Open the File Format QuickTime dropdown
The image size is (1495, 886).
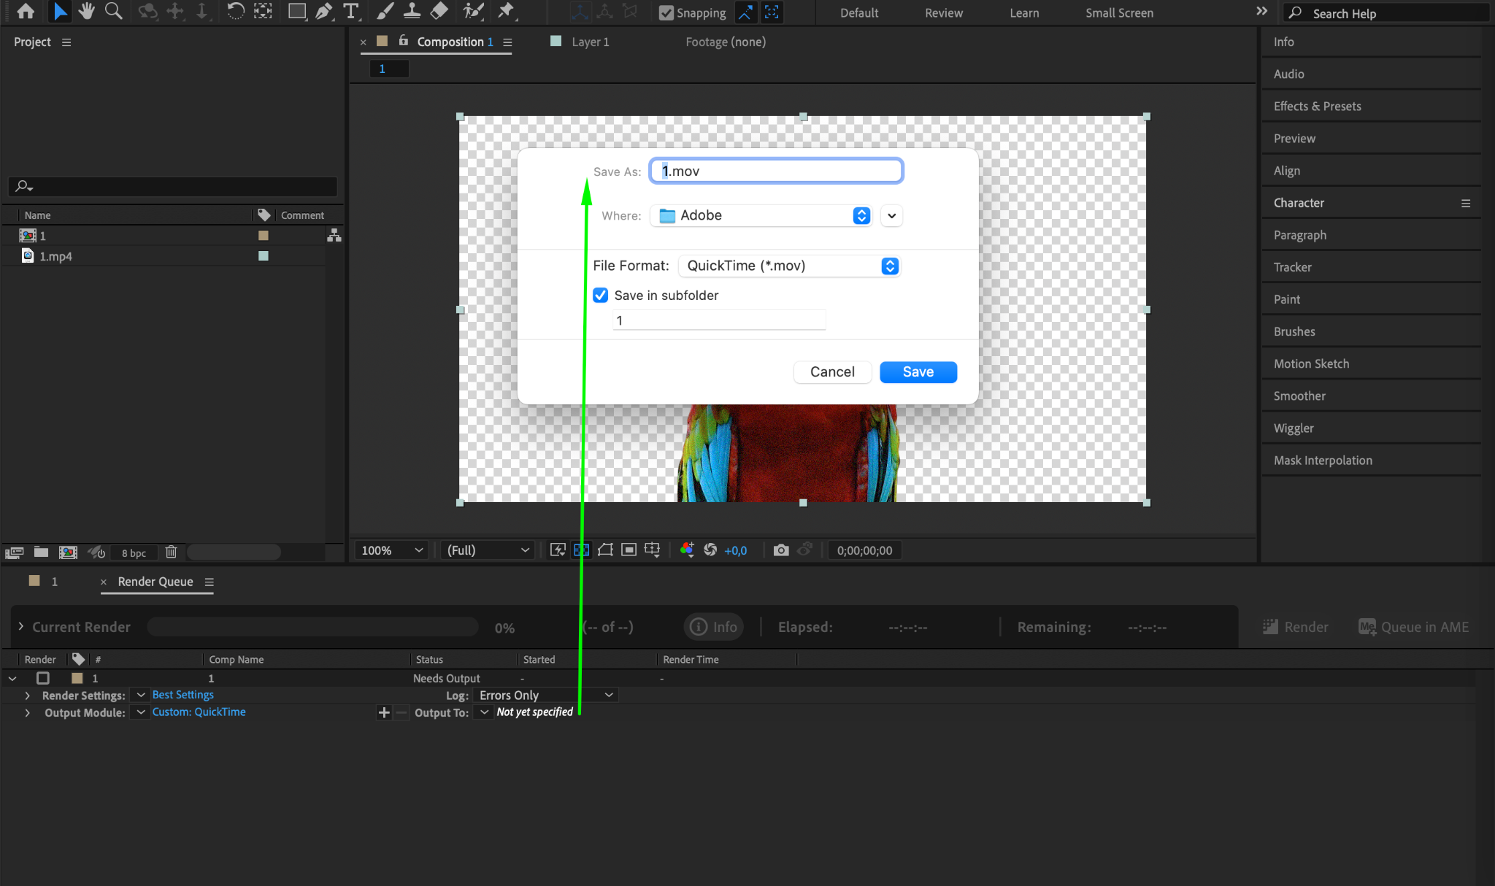tap(788, 266)
